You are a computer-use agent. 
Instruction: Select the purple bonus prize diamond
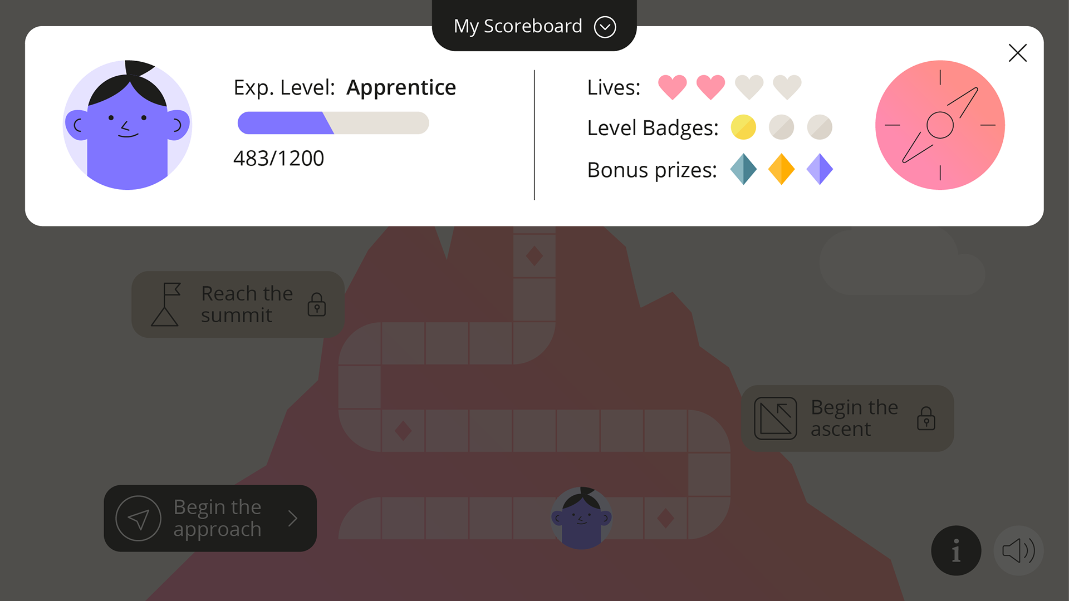820,169
